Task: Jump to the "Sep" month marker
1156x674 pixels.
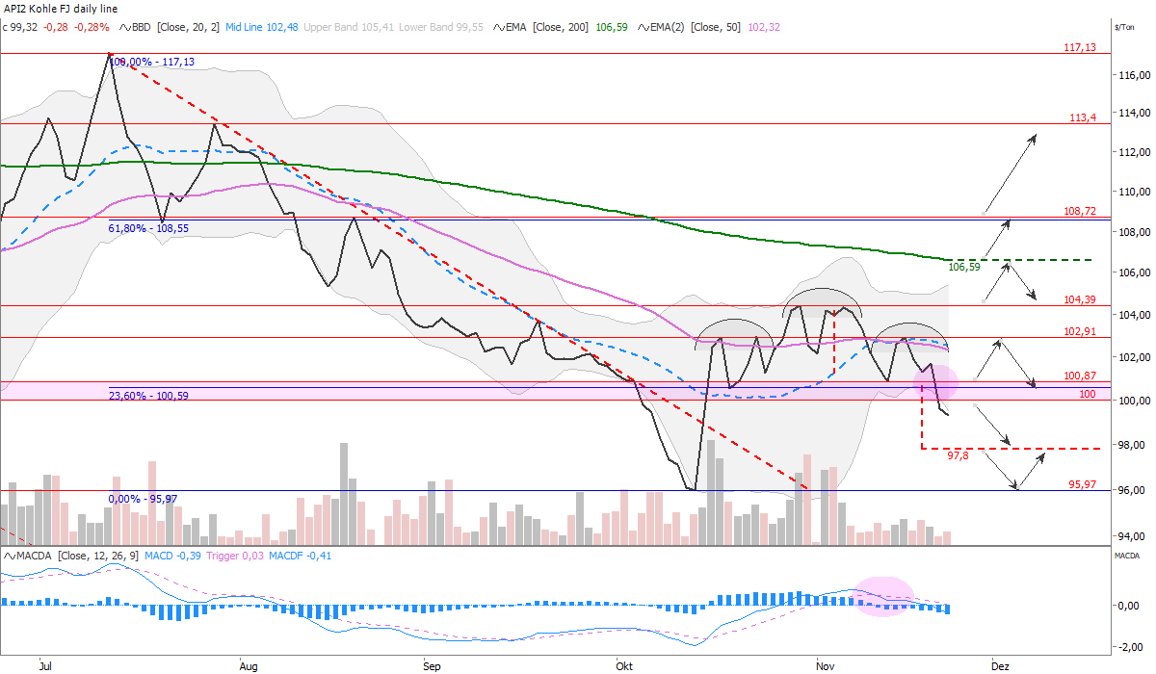Action: (x=431, y=664)
